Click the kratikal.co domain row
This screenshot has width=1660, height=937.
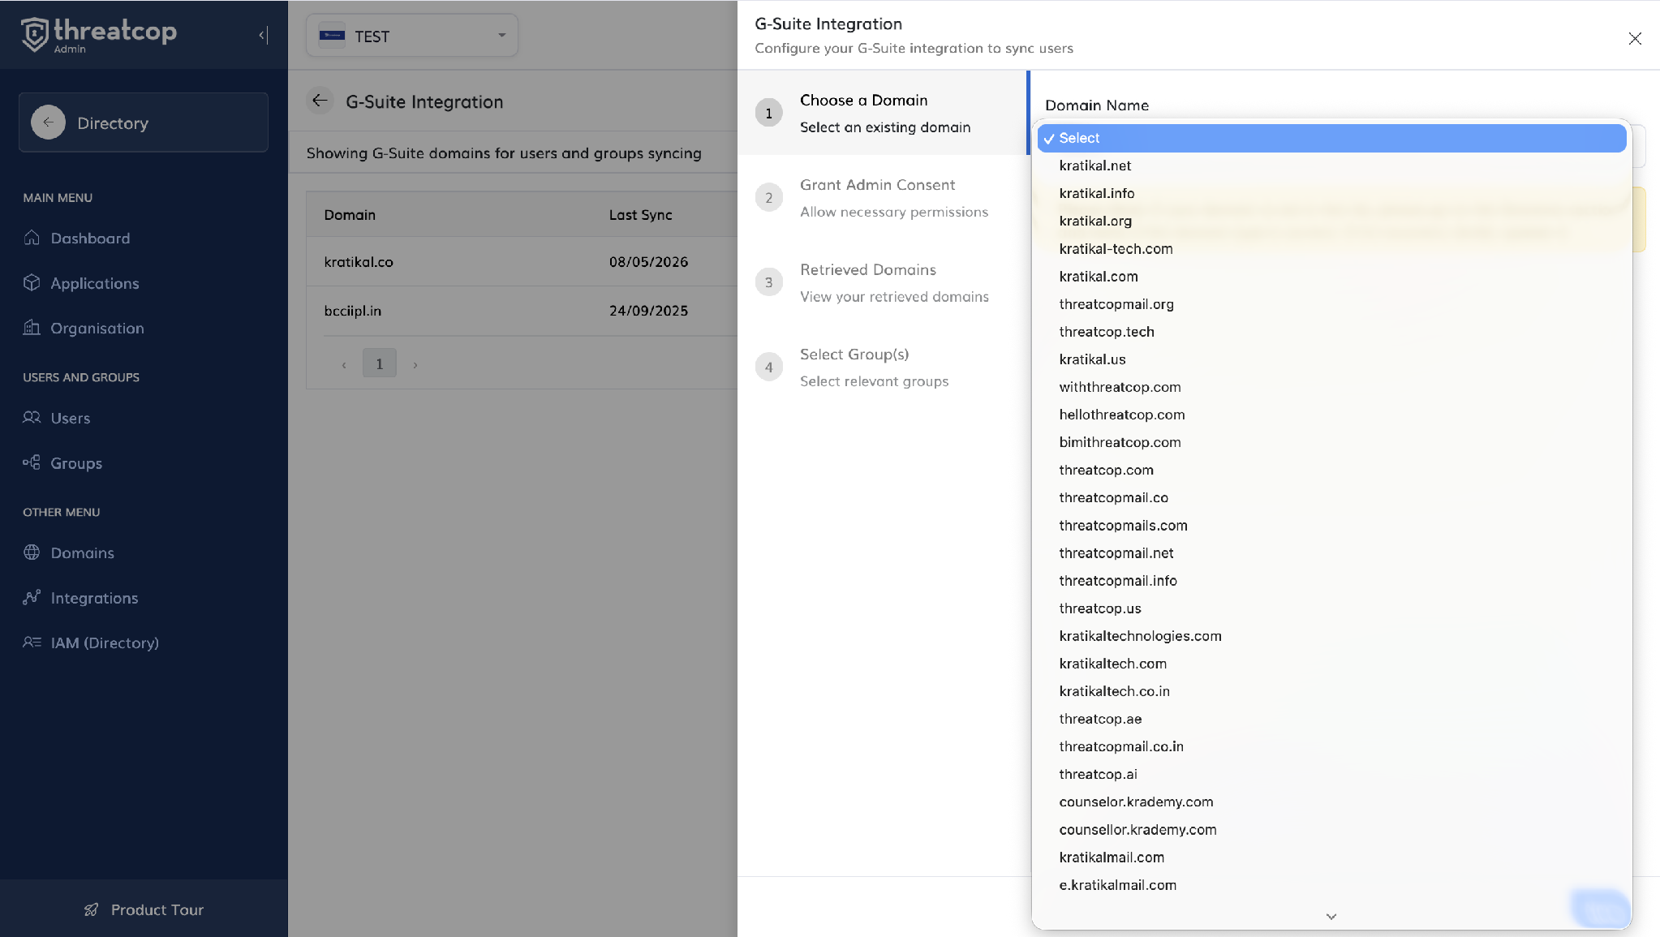coord(522,261)
